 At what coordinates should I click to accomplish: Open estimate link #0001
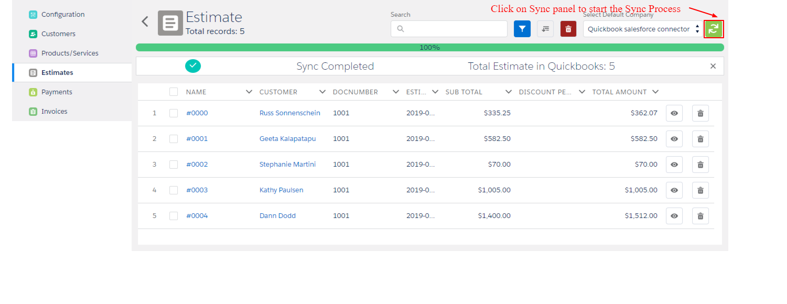click(x=197, y=139)
